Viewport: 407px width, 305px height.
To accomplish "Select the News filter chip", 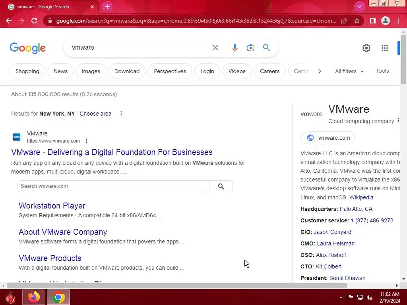I will (60, 71).
